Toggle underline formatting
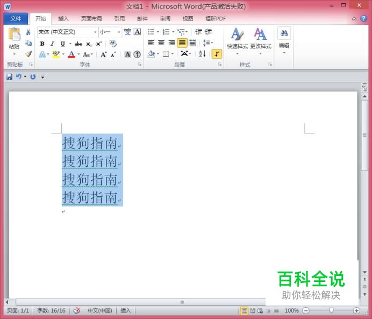 click(x=63, y=44)
